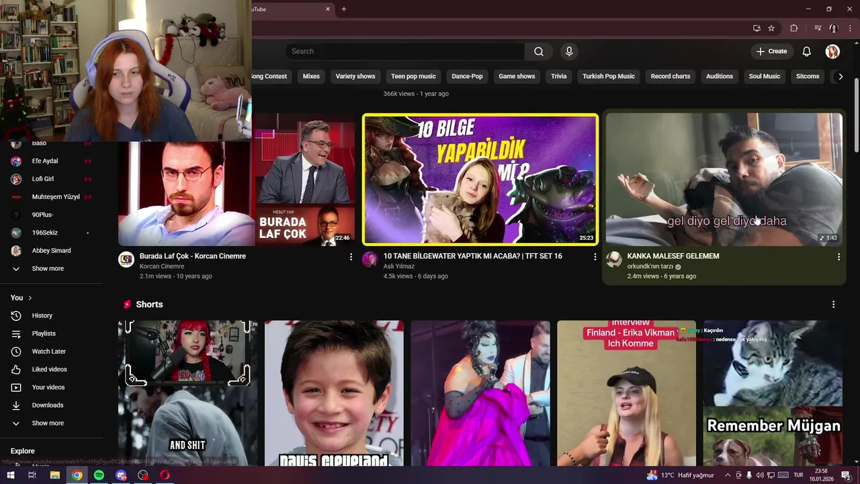Select the Record charts chip
This screenshot has height=484, width=860.
coord(671,77)
